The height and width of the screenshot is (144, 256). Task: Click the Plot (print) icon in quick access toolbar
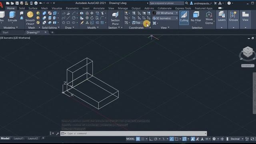coord(36,3)
